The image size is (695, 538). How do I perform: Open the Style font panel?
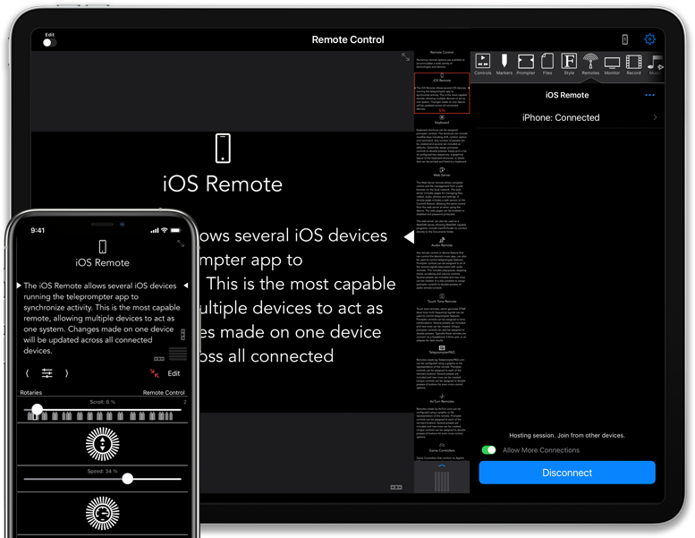click(569, 64)
